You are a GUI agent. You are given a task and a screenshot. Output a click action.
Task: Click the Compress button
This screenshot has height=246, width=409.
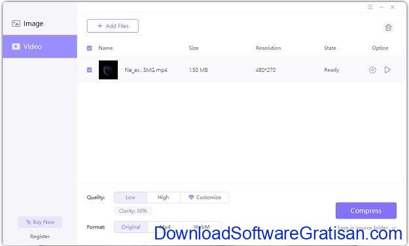click(x=366, y=211)
